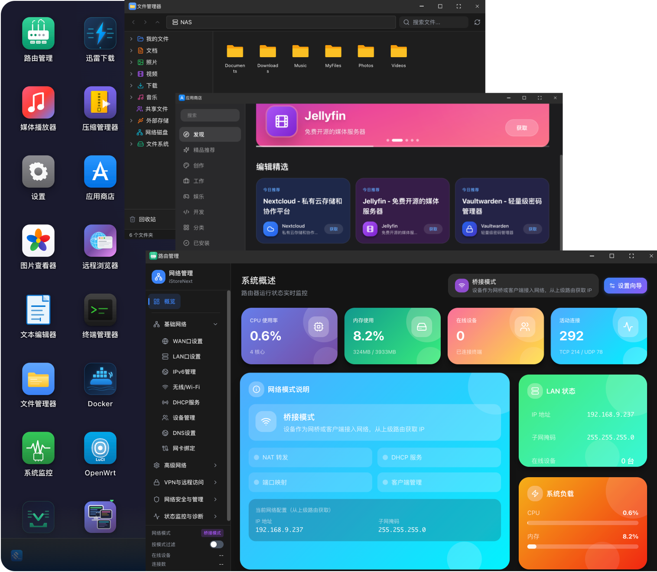Select the third carousel dot on Jellyfin banner
The height and width of the screenshot is (572, 657).
[407, 140]
